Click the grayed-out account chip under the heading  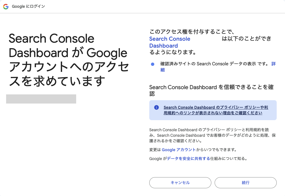[41, 99]
